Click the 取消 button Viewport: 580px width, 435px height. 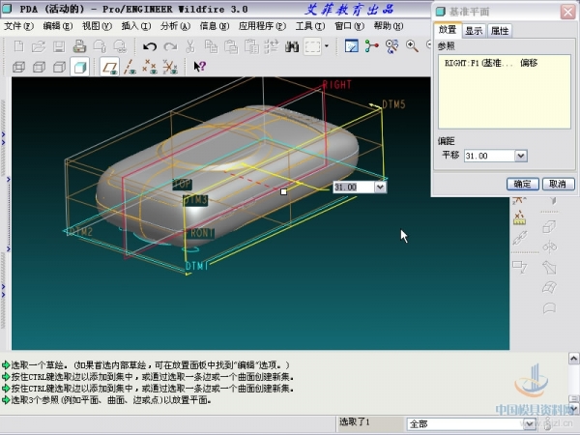[x=556, y=184]
